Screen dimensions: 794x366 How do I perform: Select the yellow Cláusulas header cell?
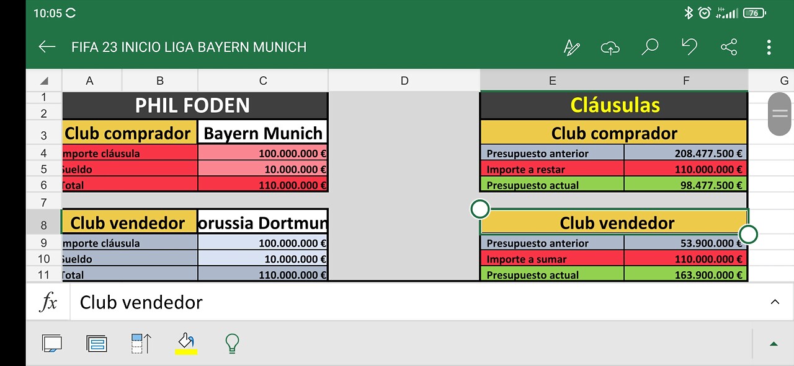614,105
